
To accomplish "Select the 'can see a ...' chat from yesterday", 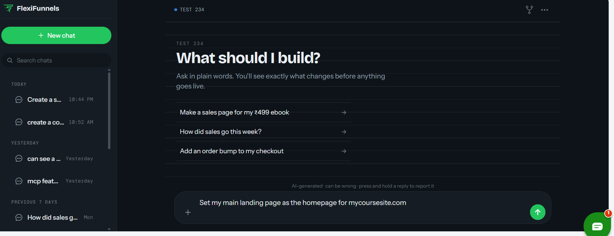I will click(55, 159).
